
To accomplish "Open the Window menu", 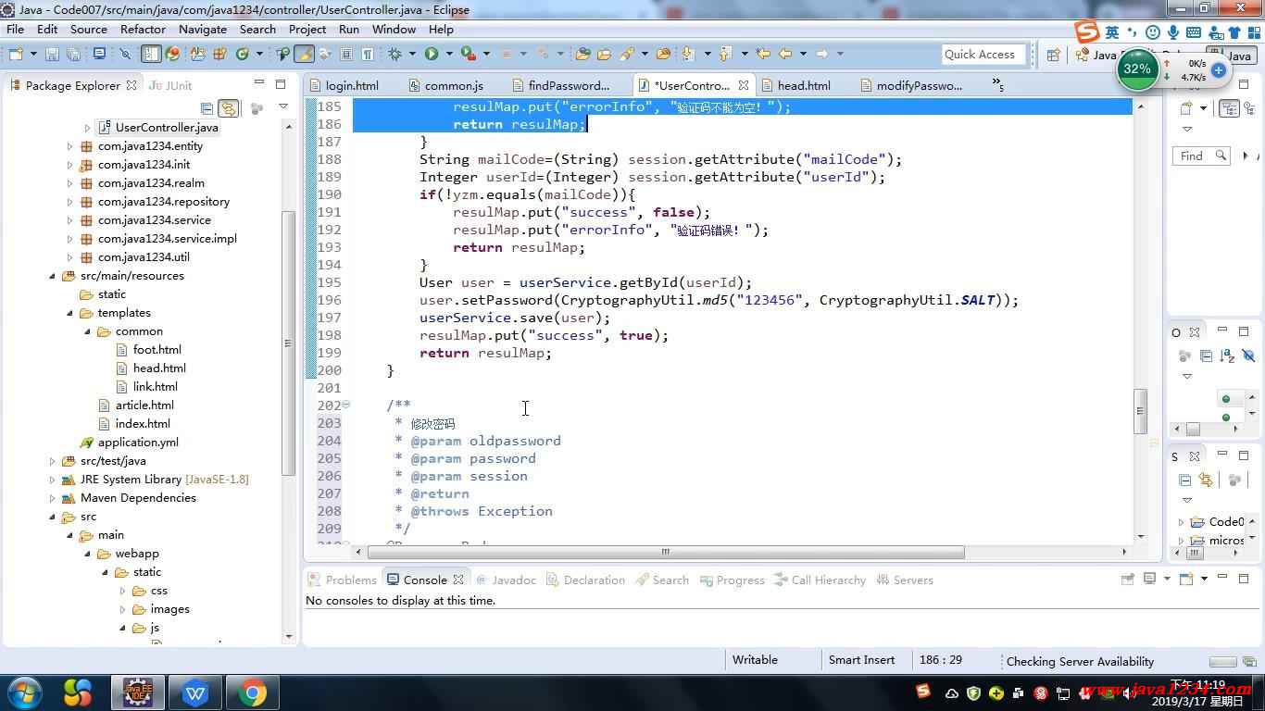I will click(x=394, y=29).
